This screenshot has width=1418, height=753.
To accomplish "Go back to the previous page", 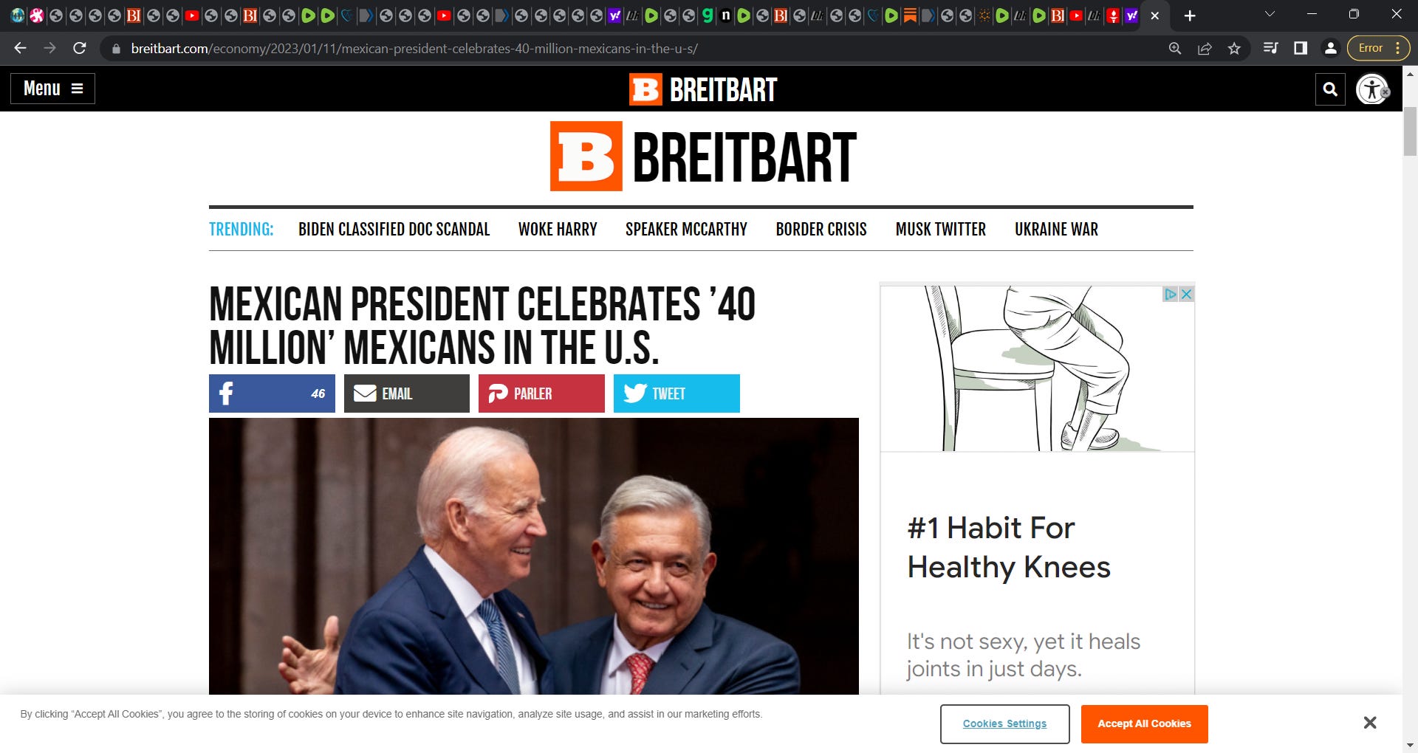I will coord(20,48).
